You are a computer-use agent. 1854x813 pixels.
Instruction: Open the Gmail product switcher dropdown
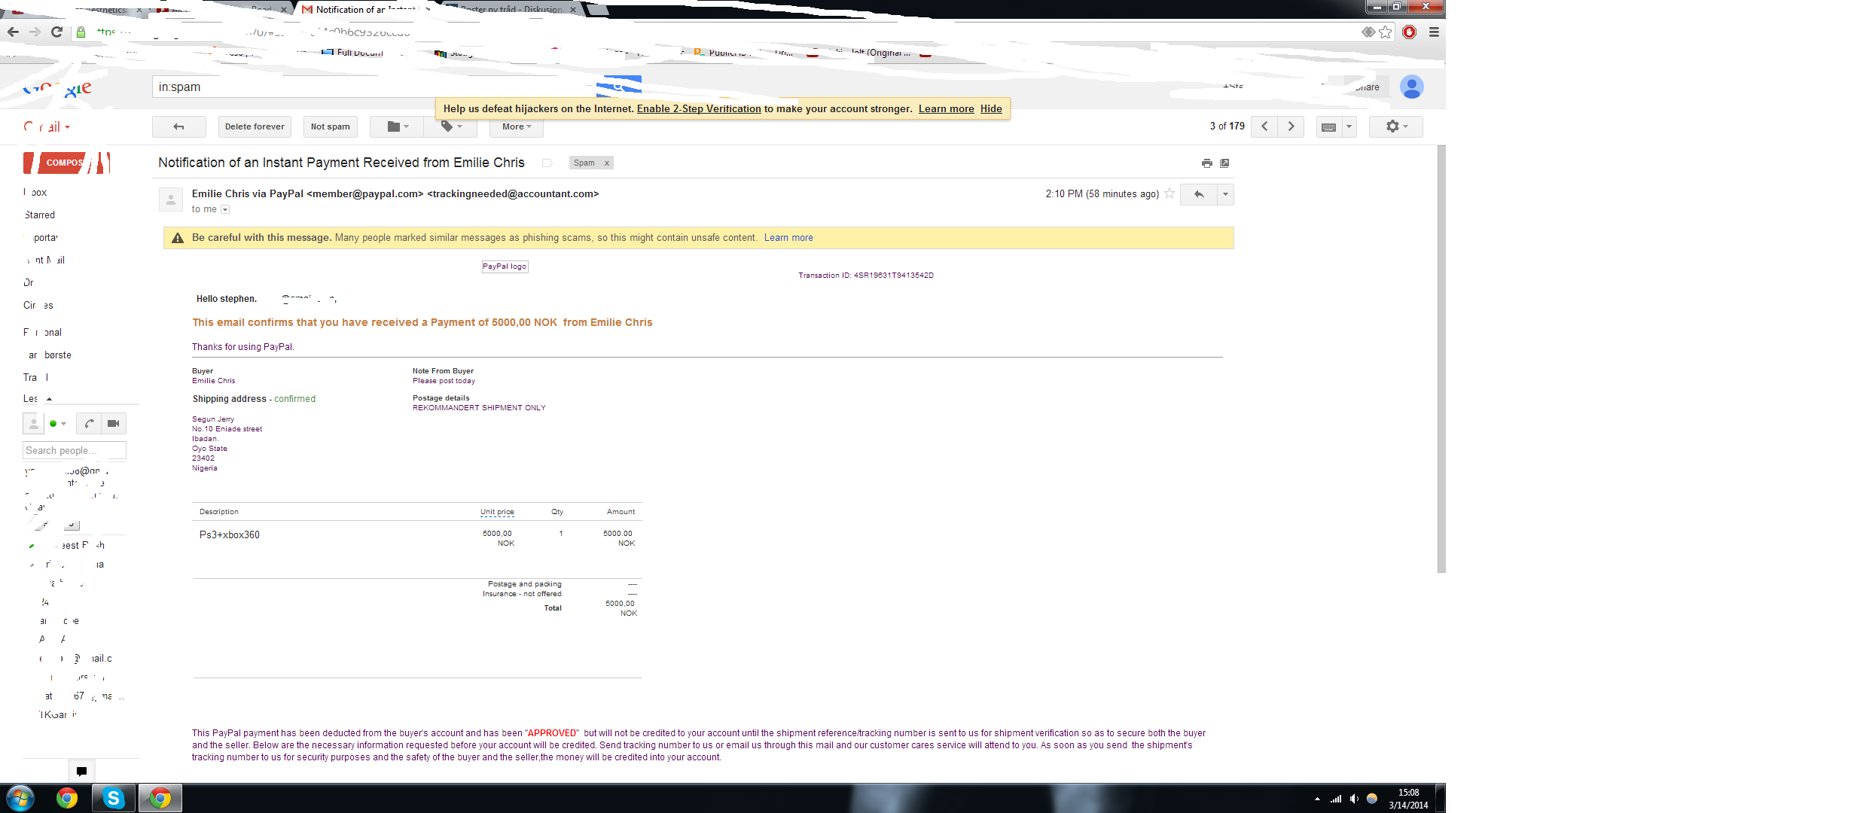47,126
